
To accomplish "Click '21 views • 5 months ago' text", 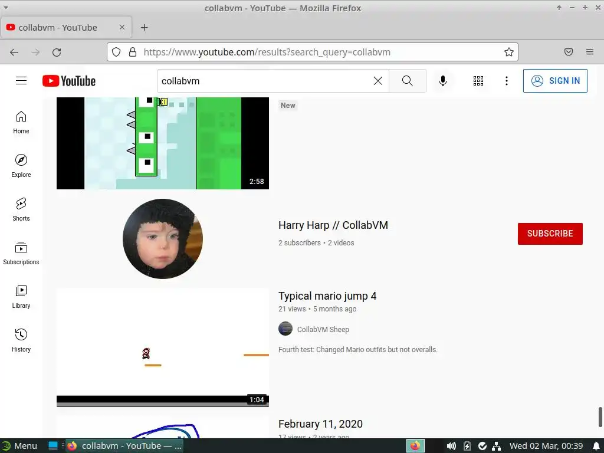I will [317, 309].
